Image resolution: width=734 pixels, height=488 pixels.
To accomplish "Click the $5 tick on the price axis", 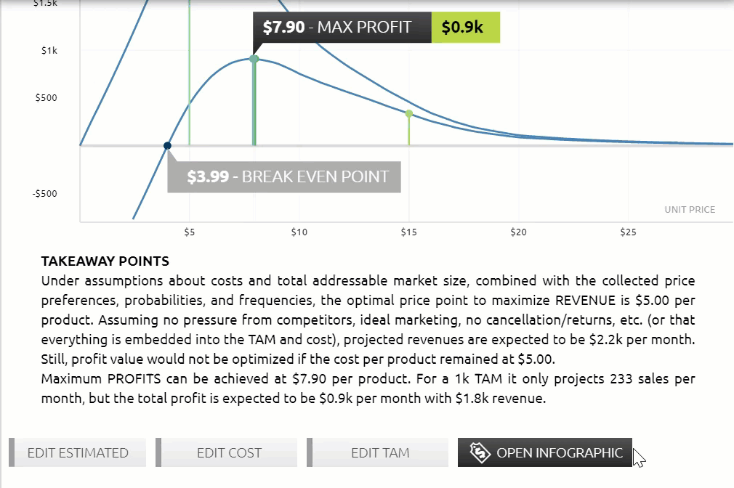I will click(189, 232).
